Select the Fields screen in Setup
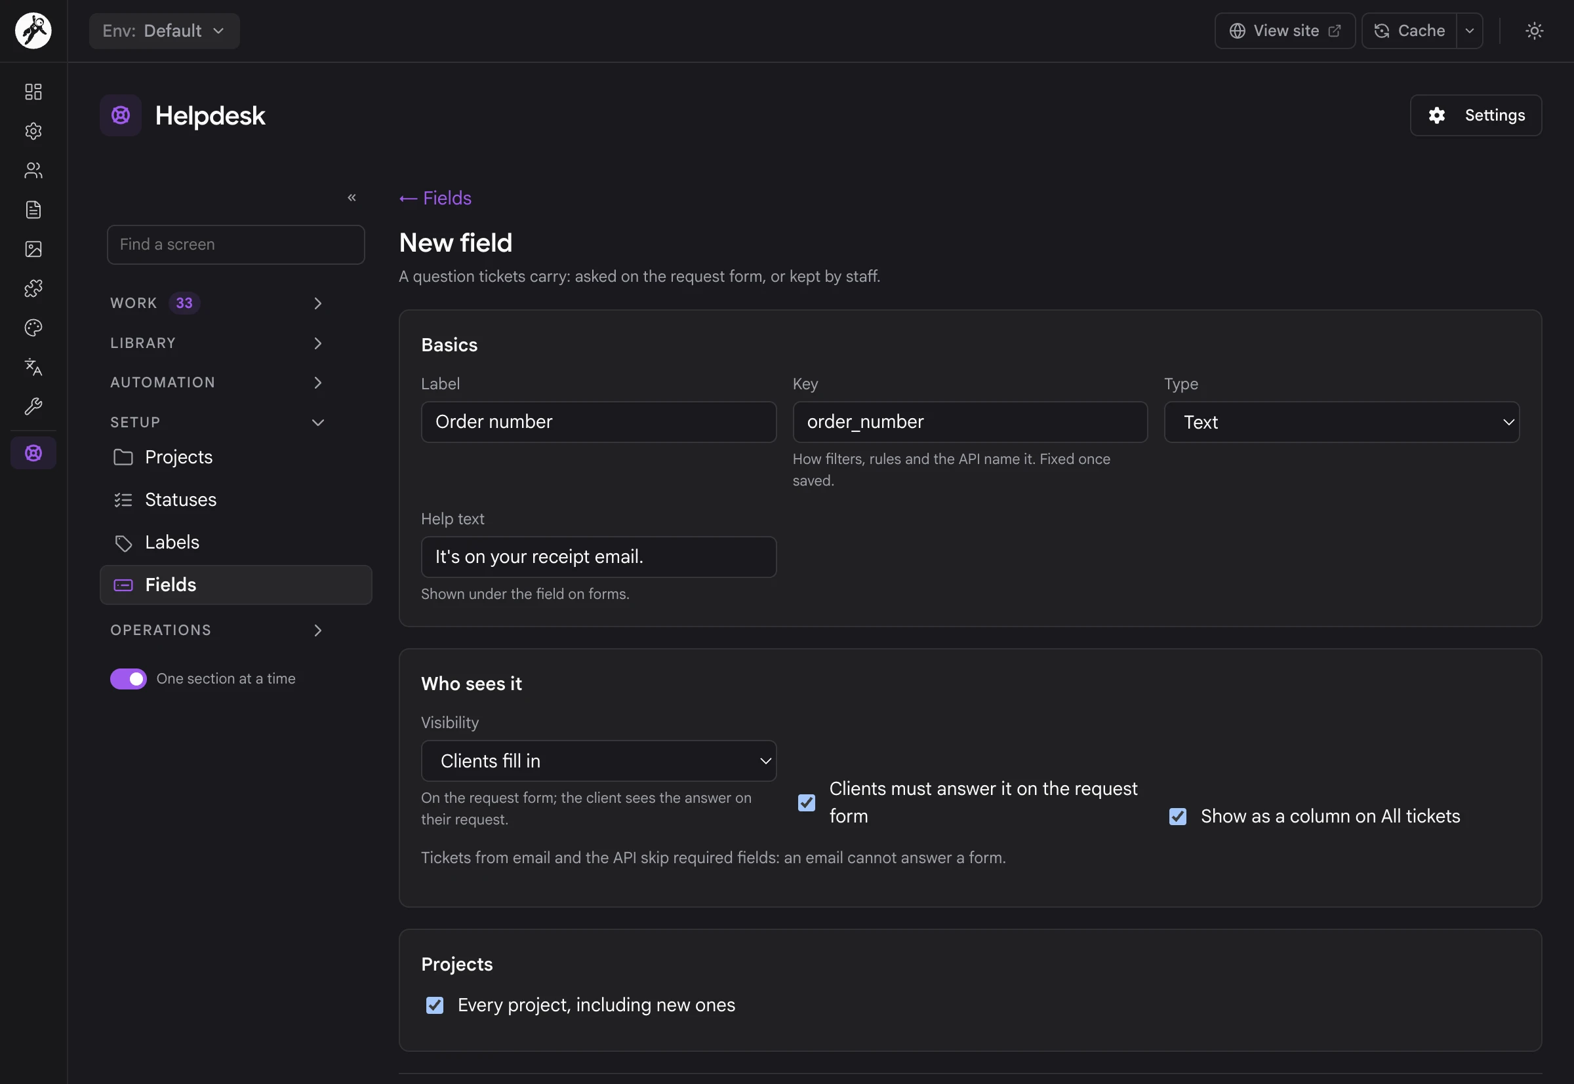Viewport: 1574px width, 1084px height. (x=236, y=585)
